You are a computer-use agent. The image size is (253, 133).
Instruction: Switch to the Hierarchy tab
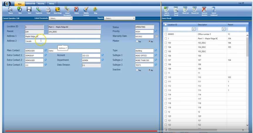(41, 4)
